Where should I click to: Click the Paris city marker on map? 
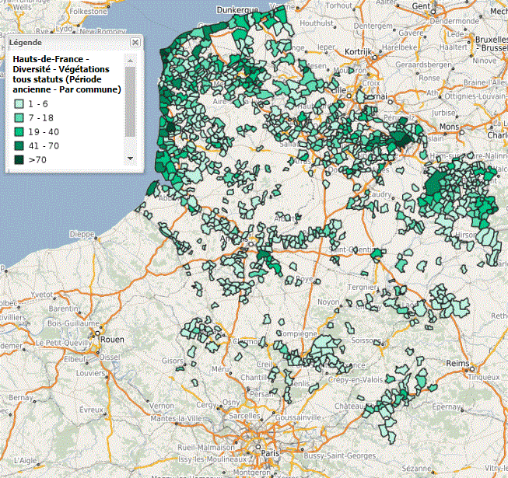263,453
